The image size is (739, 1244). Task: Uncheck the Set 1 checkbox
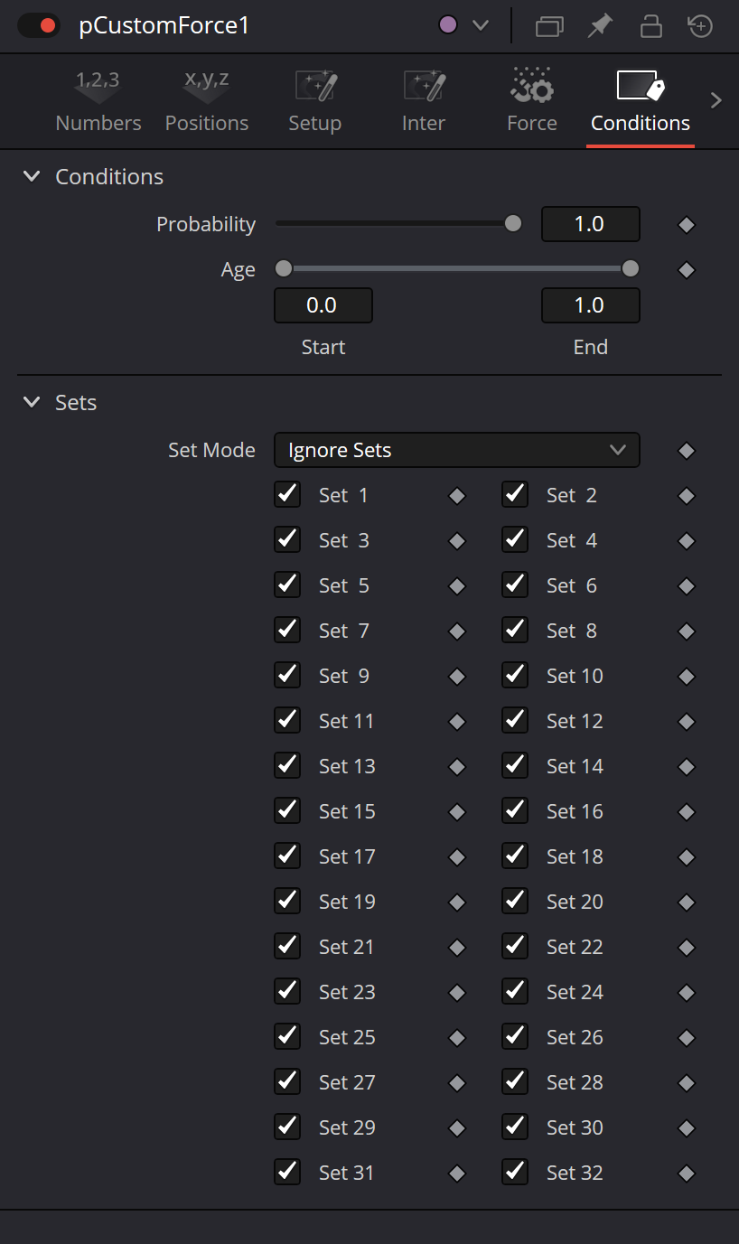287,494
